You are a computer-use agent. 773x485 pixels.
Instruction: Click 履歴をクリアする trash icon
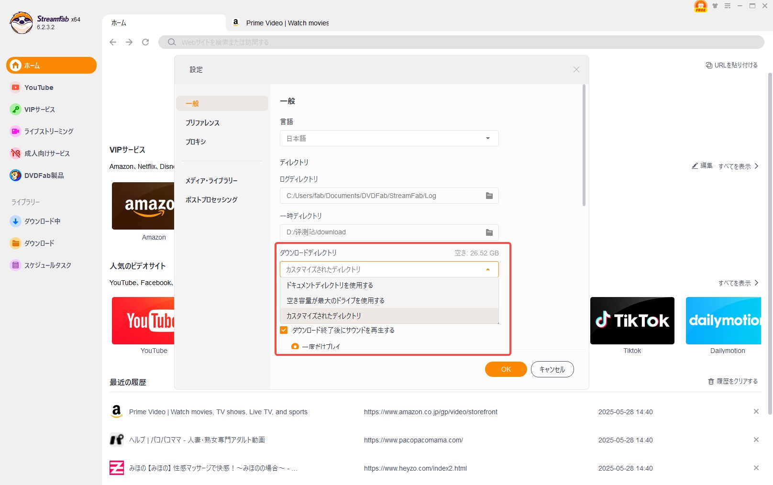pos(711,381)
